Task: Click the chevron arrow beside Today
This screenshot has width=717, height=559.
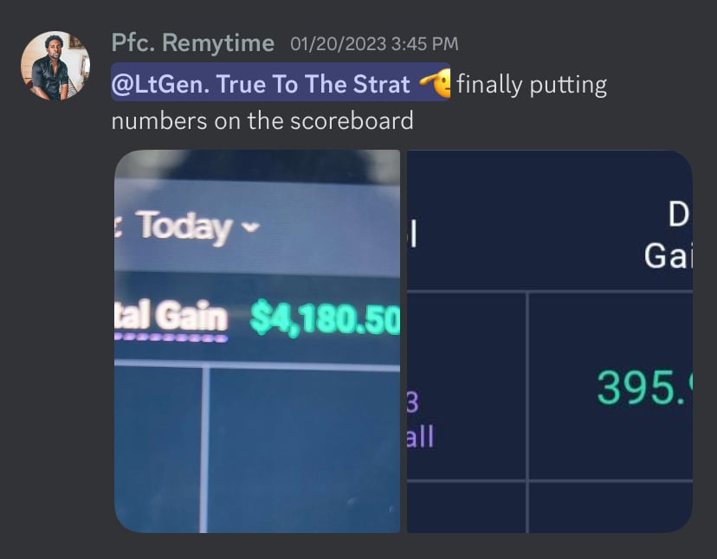Action: tap(250, 226)
